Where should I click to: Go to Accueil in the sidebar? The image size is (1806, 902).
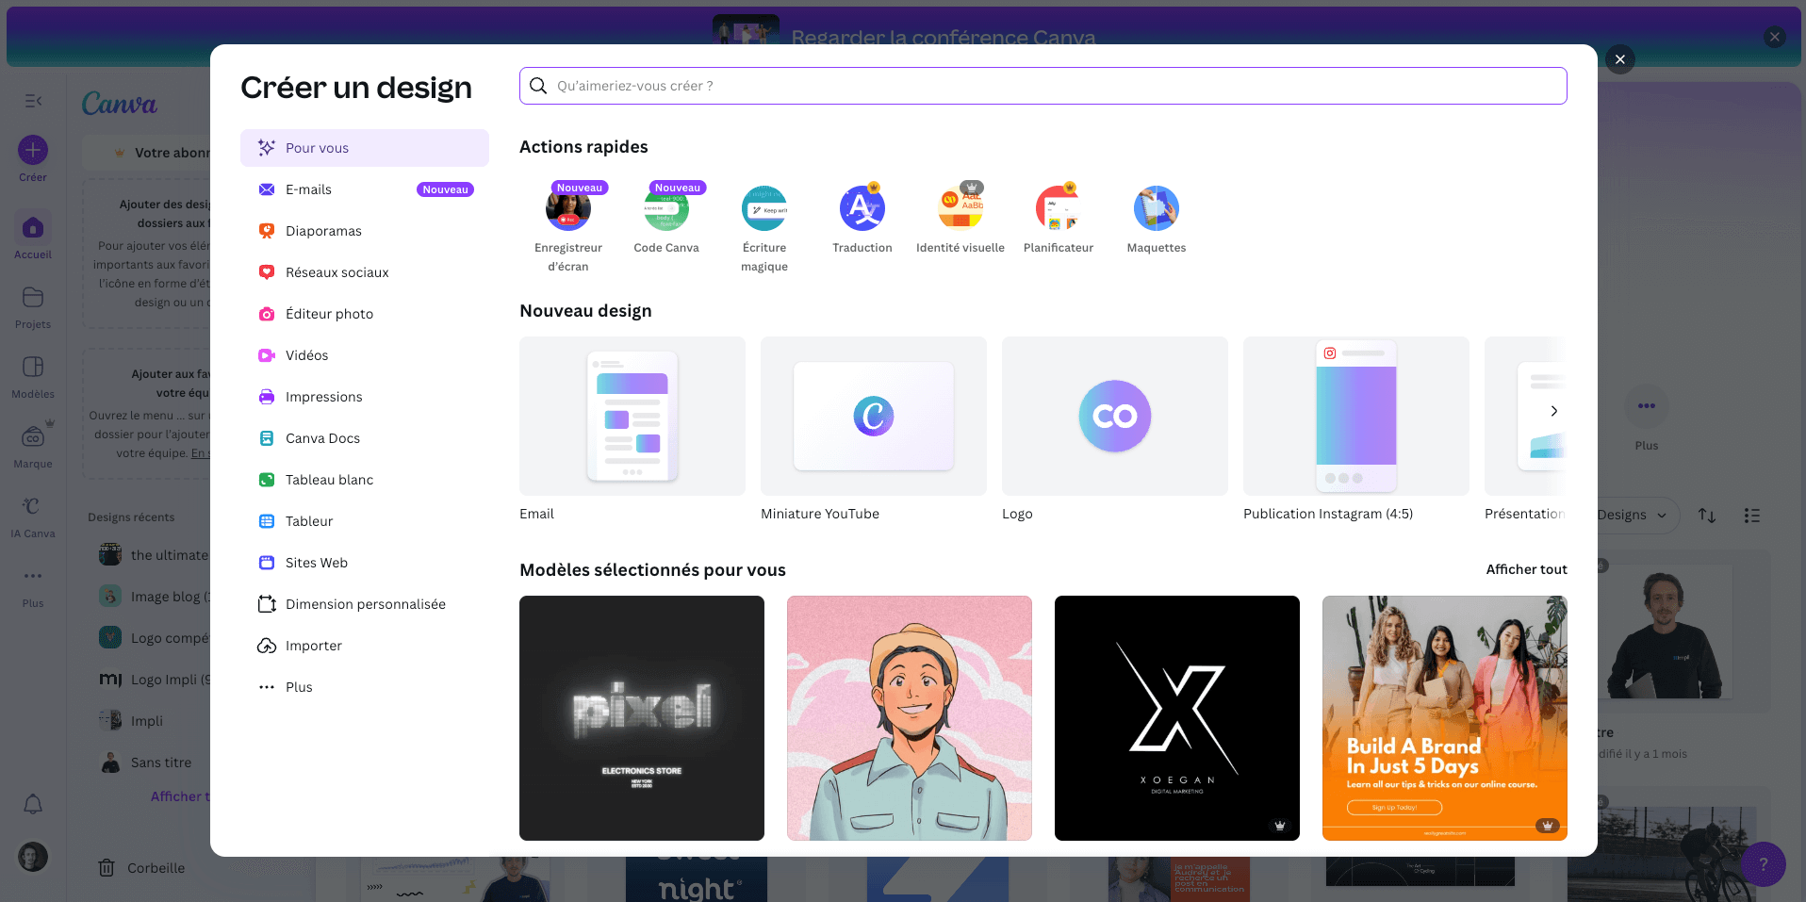[x=33, y=236]
